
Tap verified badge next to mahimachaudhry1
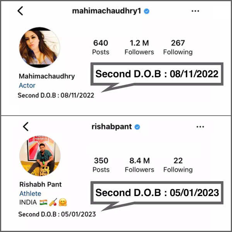click(147, 11)
